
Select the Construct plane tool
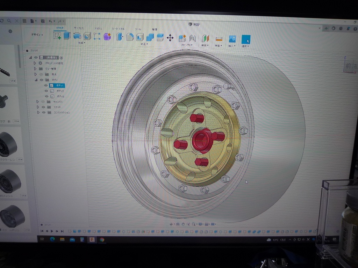pyautogui.click(x=205, y=38)
